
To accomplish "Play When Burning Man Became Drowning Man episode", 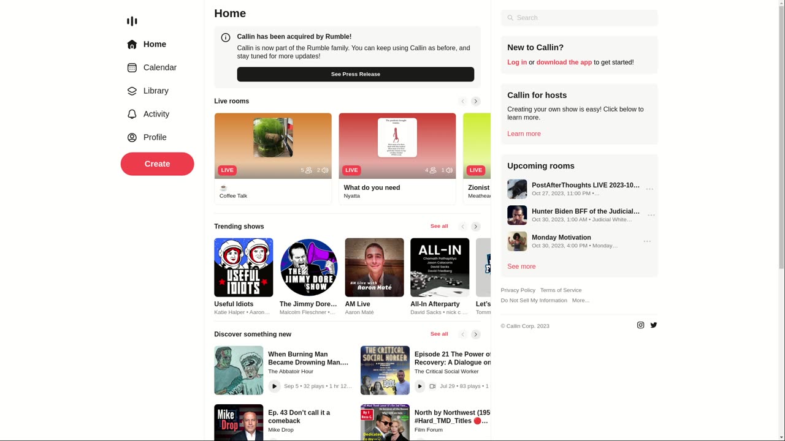I will pyautogui.click(x=274, y=386).
